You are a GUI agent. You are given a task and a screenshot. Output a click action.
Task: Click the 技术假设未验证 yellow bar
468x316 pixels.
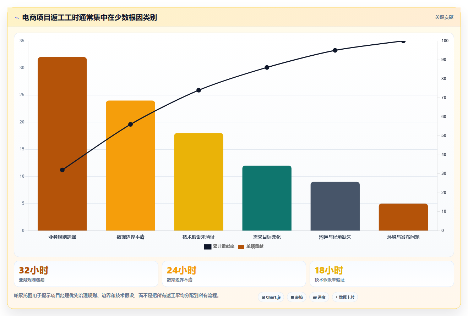click(x=198, y=182)
